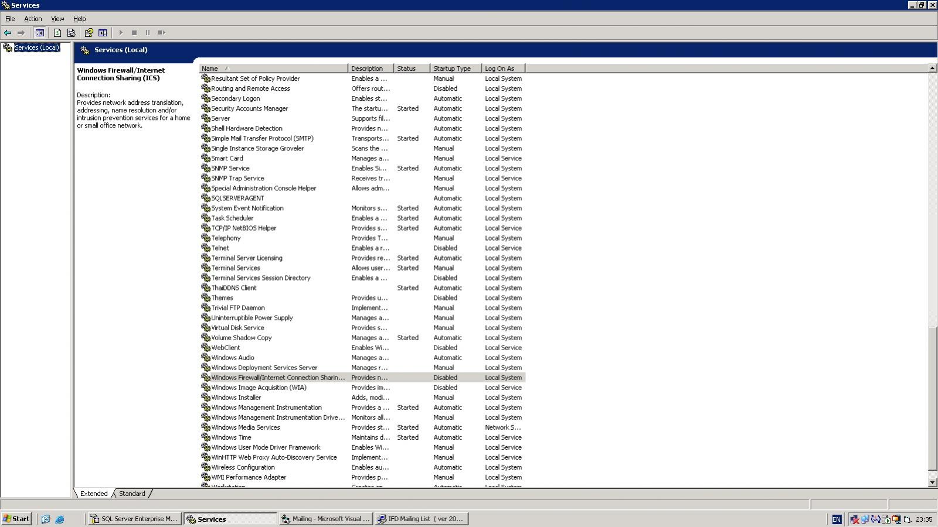This screenshot has width=938, height=527.
Task: Click the Export List toolbar icon
Action: (x=72, y=33)
